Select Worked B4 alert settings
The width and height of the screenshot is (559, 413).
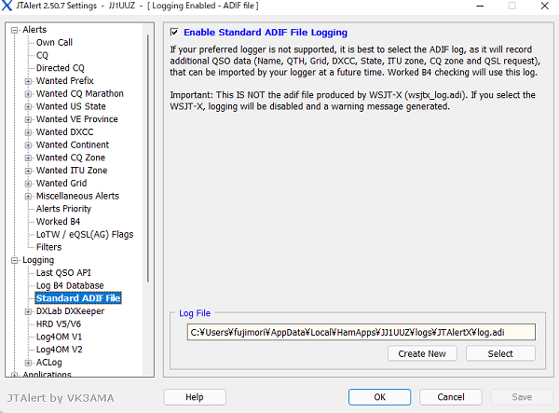[x=58, y=222]
